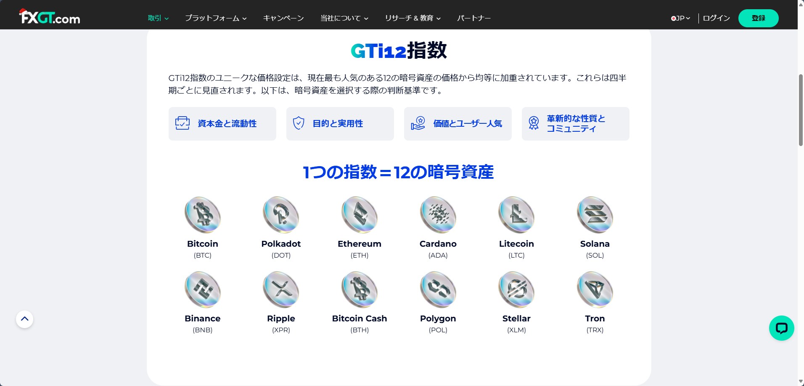Click the Binance coin icon
This screenshot has width=804, height=386.
coord(203,289)
